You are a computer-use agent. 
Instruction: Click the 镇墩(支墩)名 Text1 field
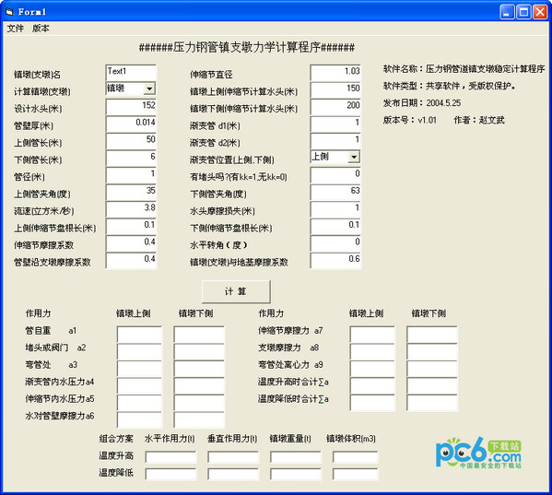tap(131, 73)
